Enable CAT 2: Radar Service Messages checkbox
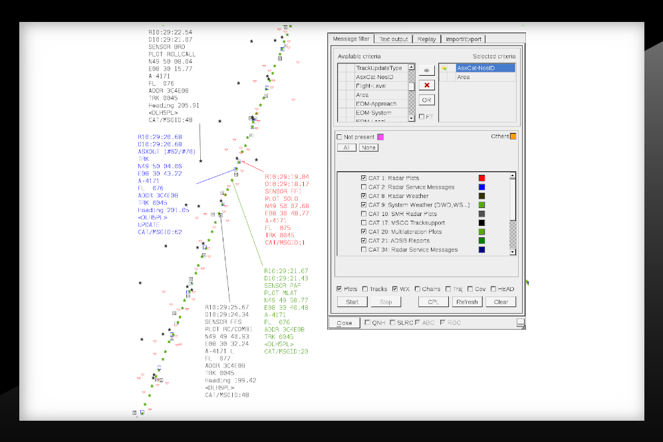663x442 pixels. (x=363, y=187)
